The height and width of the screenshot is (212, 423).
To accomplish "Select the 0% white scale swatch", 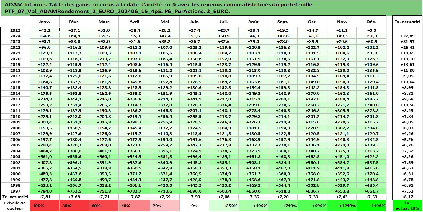I will point(195,206).
